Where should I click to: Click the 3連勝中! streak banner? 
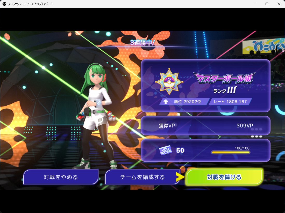click(142, 43)
